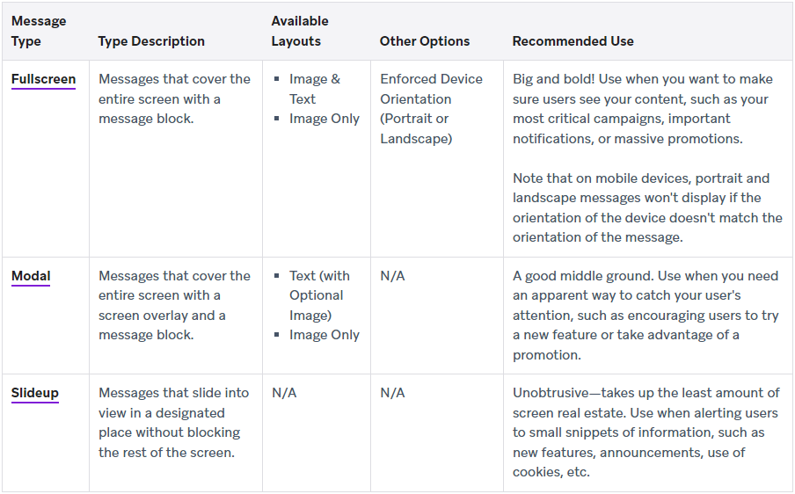Click the Slideup link

[x=35, y=393]
